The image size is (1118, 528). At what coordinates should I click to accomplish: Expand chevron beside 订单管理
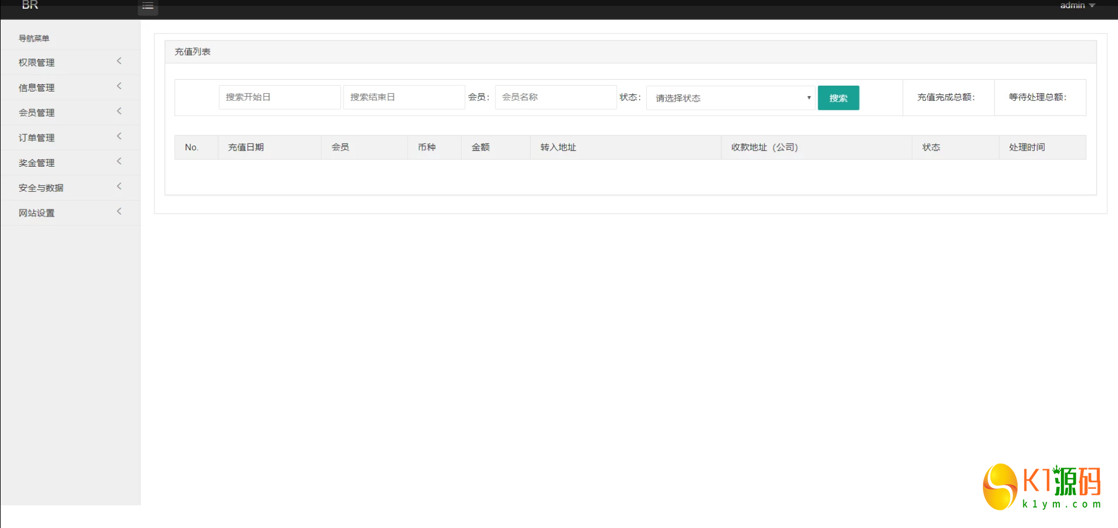point(119,136)
